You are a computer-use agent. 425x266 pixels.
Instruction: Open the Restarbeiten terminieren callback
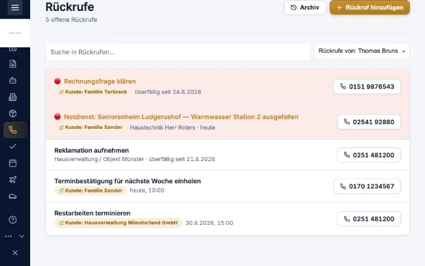93,213
